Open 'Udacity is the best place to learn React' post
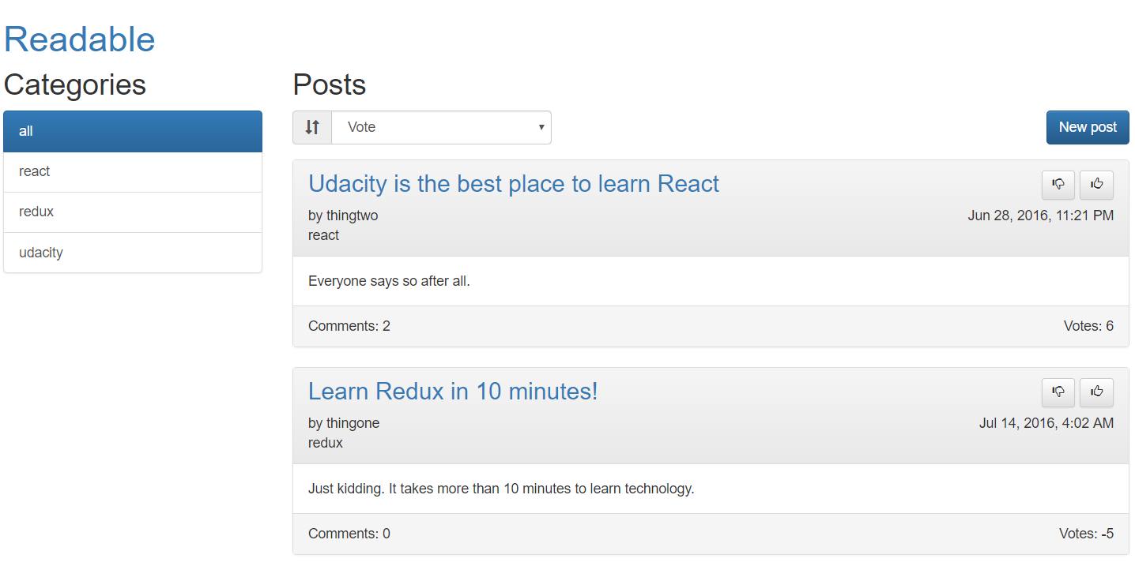This screenshot has width=1135, height=566. pyautogui.click(x=514, y=184)
